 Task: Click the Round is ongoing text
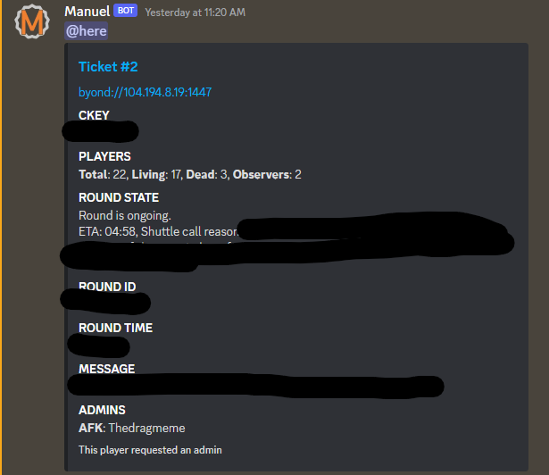125,215
